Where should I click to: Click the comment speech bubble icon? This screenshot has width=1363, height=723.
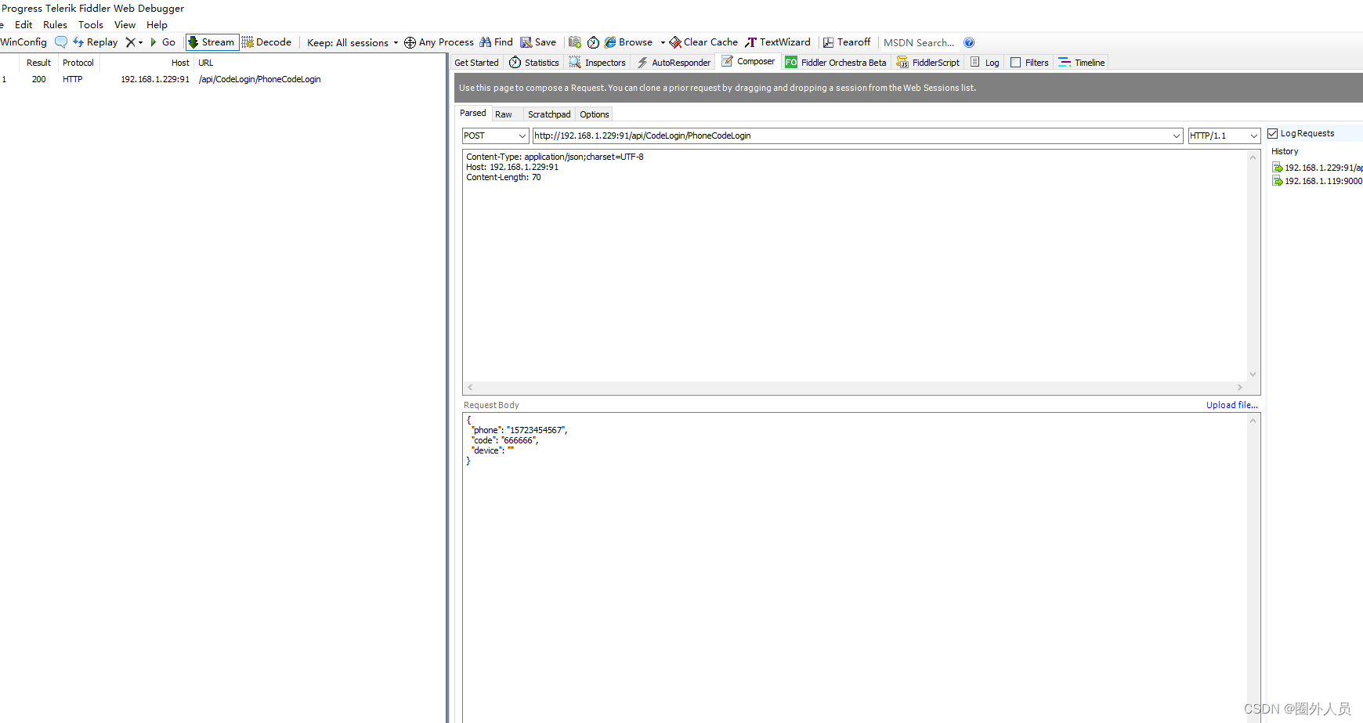pyautogui.click(x=61, y=42)
